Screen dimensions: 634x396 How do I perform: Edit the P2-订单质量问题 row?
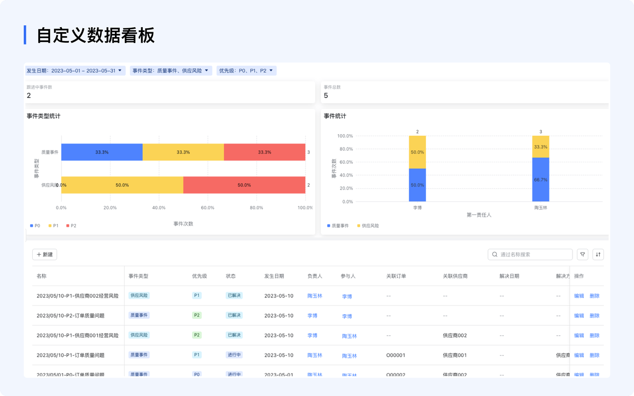pos(579,316)
